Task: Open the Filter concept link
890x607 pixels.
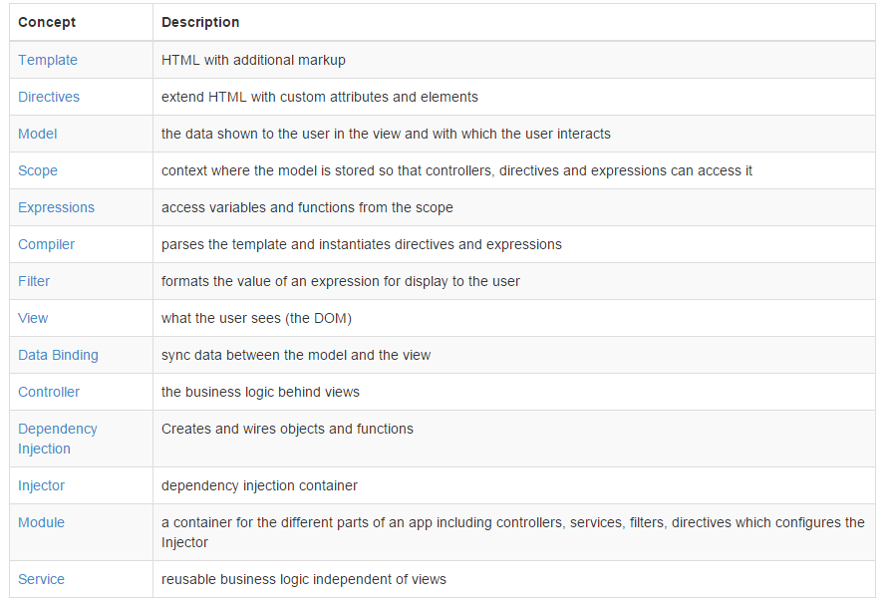Action: (34, 281)
